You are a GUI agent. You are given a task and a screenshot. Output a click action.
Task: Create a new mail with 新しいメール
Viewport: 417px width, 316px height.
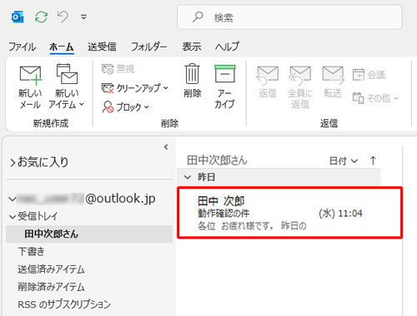click(30, 87)
